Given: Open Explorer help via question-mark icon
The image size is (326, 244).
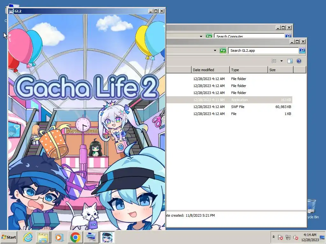Looking at the screenshot, I should tap(299, 61).
